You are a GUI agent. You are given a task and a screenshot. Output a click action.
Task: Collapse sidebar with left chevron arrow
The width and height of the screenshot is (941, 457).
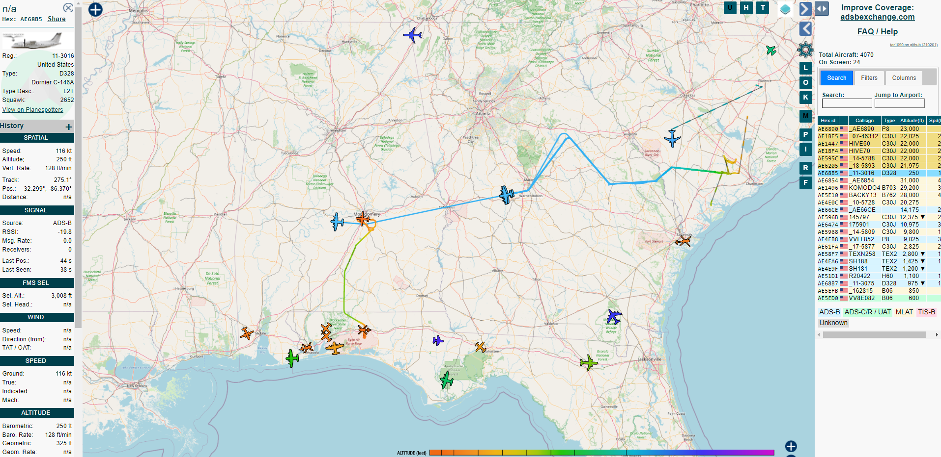[x=805, y=28]
